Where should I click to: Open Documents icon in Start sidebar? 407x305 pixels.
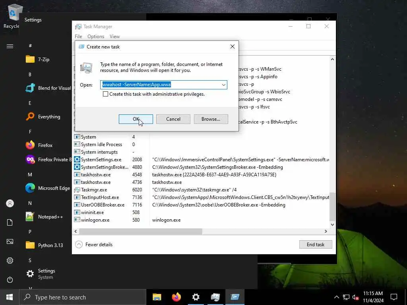pyautogui.click(x=10, y=222)
